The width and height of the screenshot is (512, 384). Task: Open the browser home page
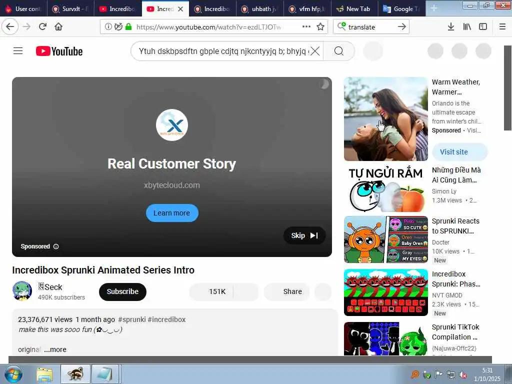(58, 27)
